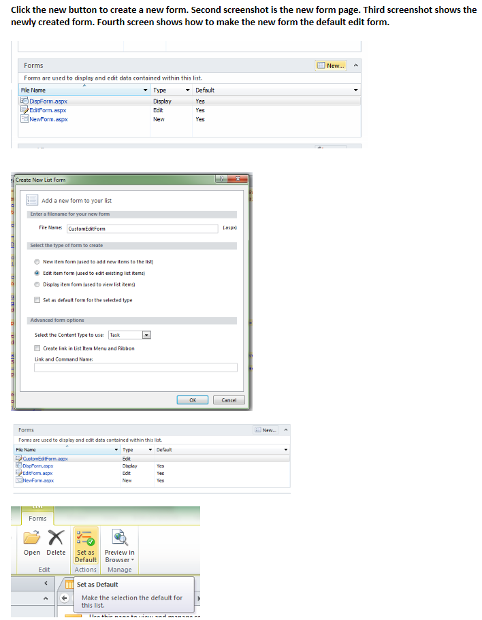Select the New item form radio button
This screenshot has height=620, width=482.
point(37,262)
